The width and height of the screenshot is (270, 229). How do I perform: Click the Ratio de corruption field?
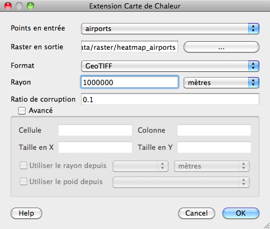[x=170, y=99]
